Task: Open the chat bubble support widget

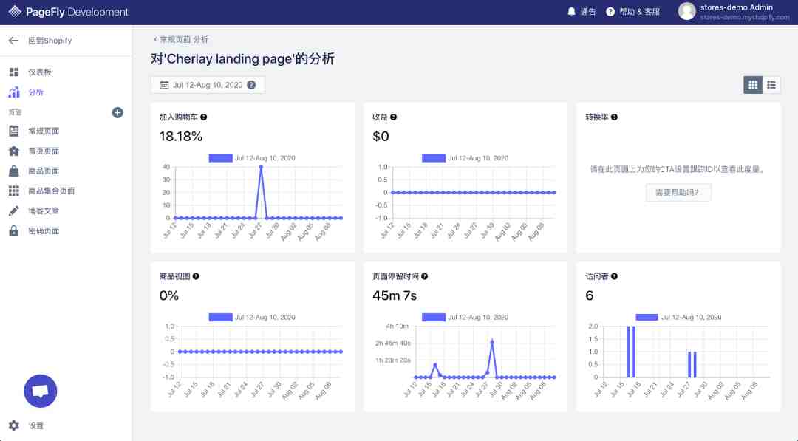Action: [x=40, y=391]
